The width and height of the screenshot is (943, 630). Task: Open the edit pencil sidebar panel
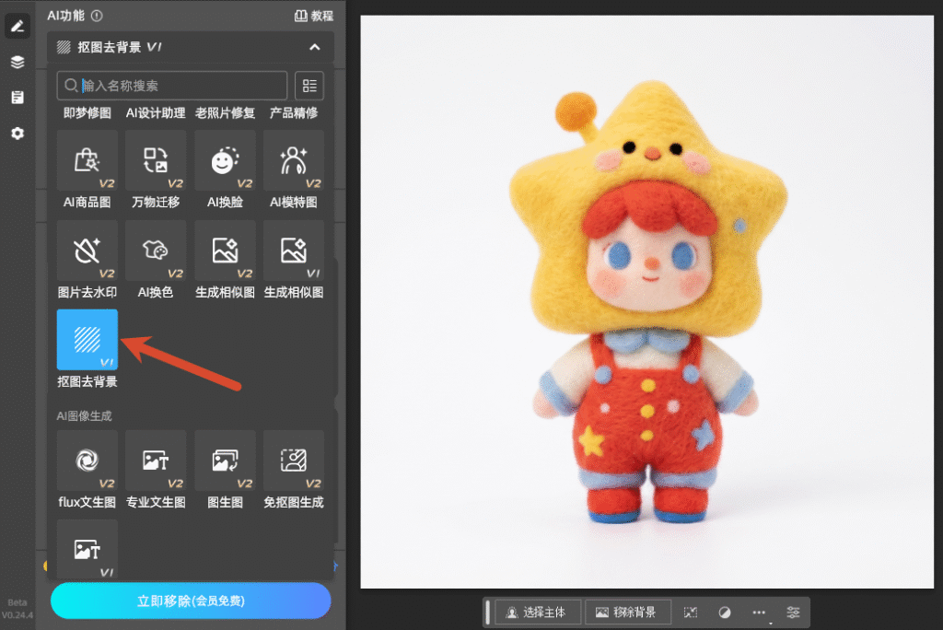click(x=17, y=26)
